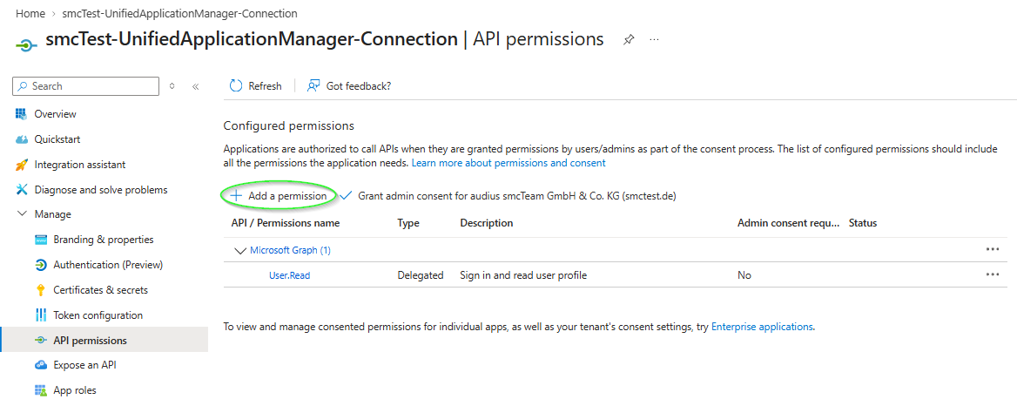Sort by API / Permissions name column header
The image size is (1017, 406).
(x=286, y=223)
